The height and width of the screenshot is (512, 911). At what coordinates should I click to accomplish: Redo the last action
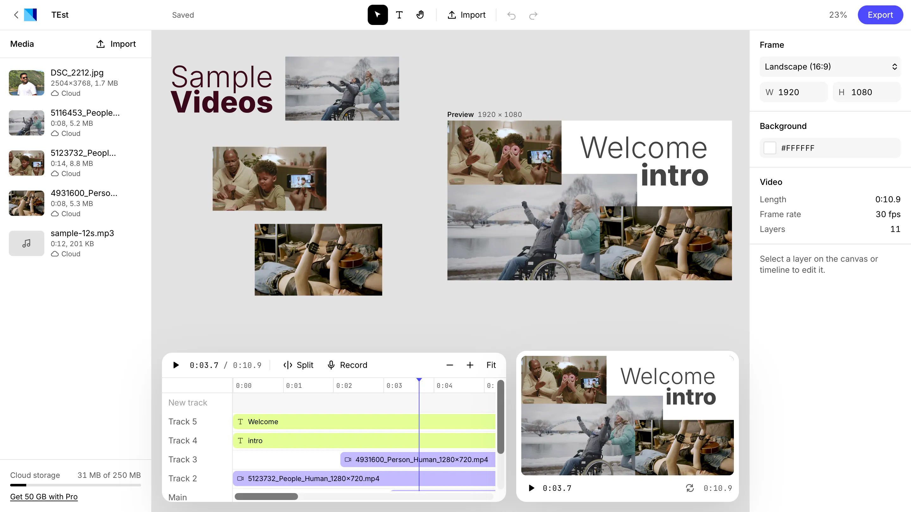tap(533, 15)
